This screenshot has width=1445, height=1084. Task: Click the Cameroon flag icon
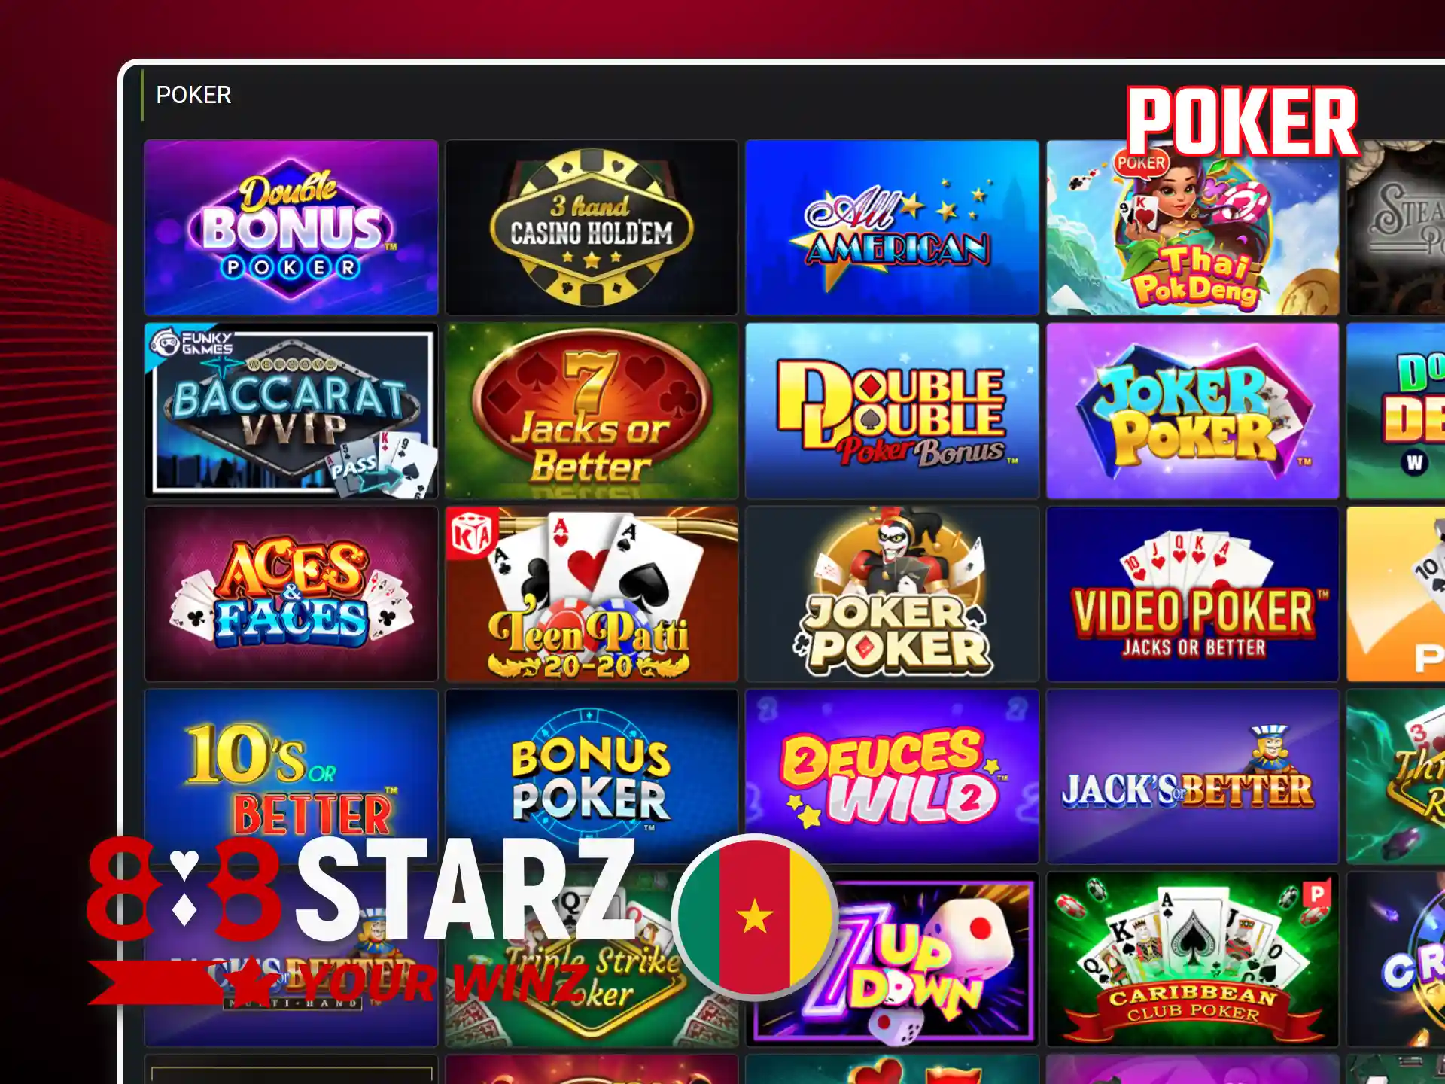pyautogui.click(x=754, y=917)
